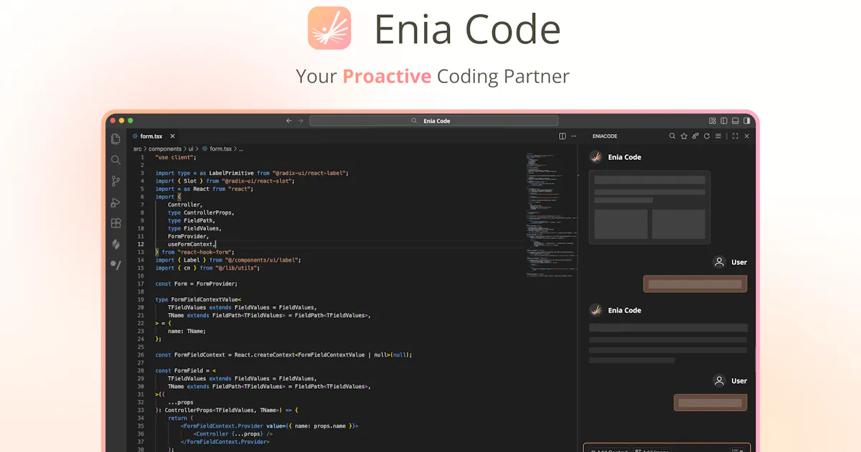Image resolution: width=861 pixels, height=452 pixels.
Task: Click line number 12 in gutter
Action: click(x=141, y=244)
